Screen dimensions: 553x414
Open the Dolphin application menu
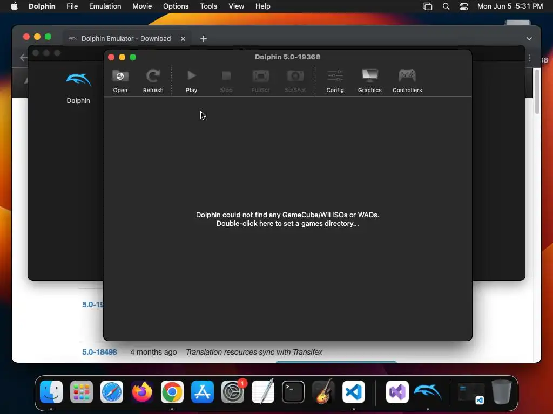(42, 6)
